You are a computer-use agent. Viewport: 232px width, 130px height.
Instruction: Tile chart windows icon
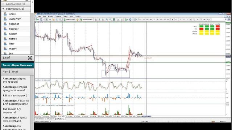pyautogui.click(x=114, y=19)
